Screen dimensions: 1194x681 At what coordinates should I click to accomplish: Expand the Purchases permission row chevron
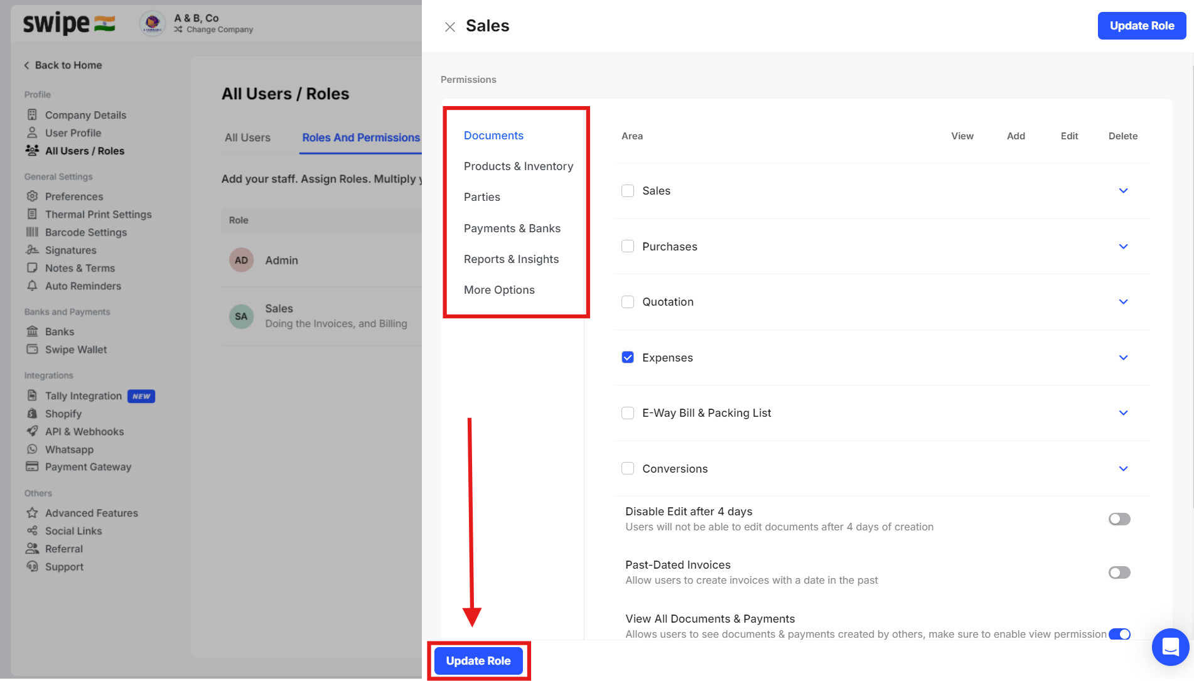(x=1123, y=247)
